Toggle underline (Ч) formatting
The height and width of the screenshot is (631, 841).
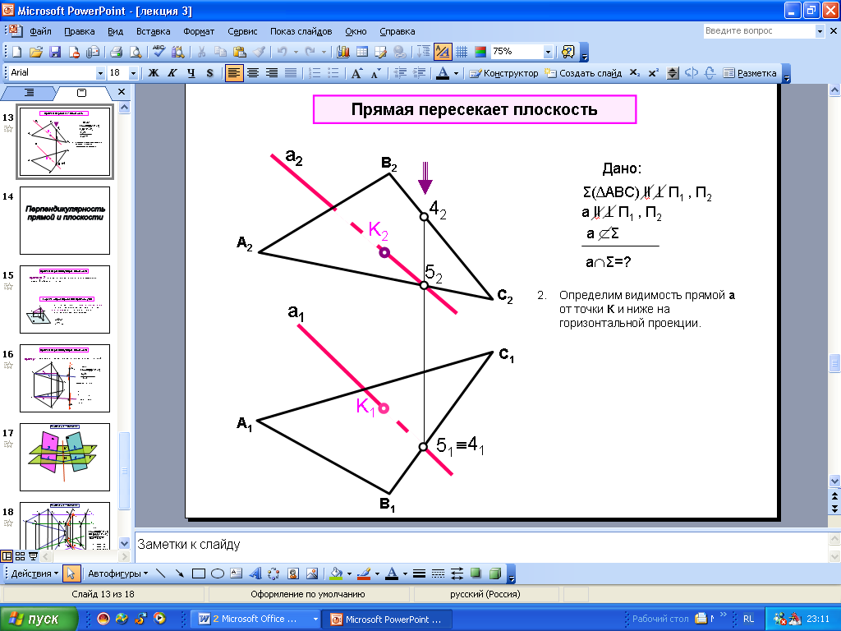pos(191,73)
